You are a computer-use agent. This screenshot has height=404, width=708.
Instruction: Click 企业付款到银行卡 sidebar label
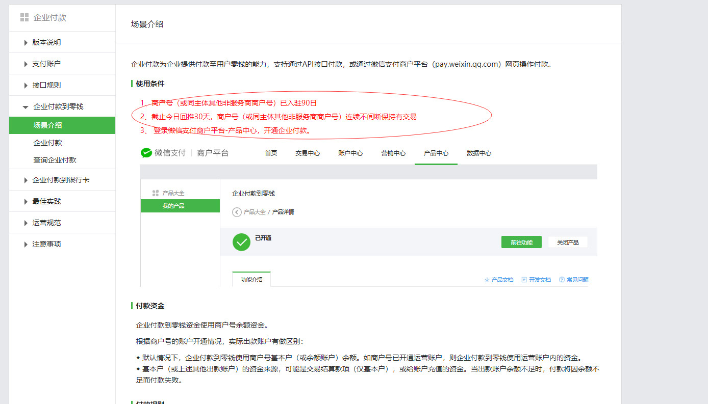coord(61,180)
